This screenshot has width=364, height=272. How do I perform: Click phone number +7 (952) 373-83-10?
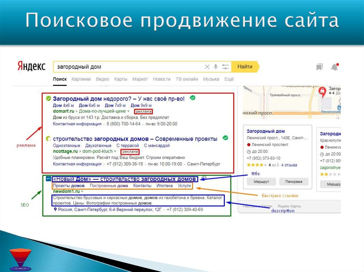(263, 158)
